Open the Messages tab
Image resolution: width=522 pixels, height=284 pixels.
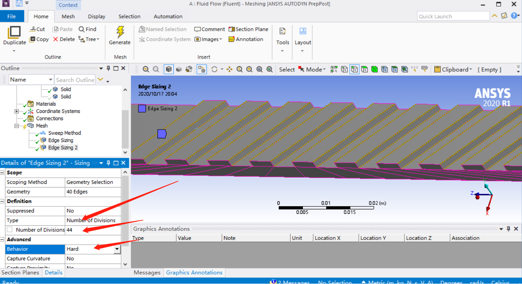[147, 272]
